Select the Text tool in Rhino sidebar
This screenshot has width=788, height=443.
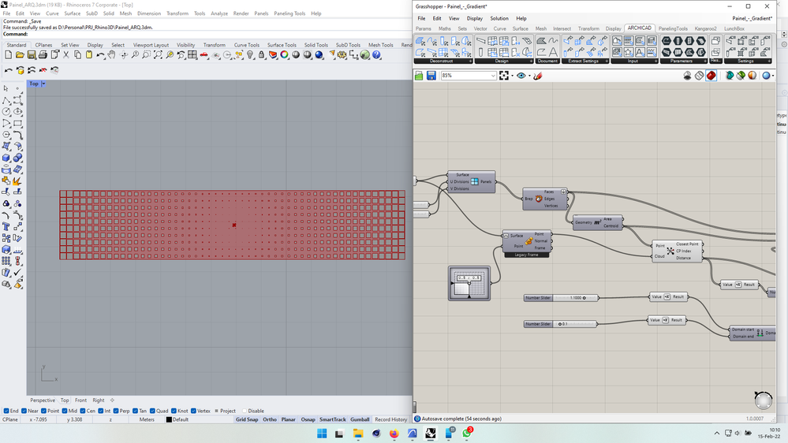coord(6,227)
